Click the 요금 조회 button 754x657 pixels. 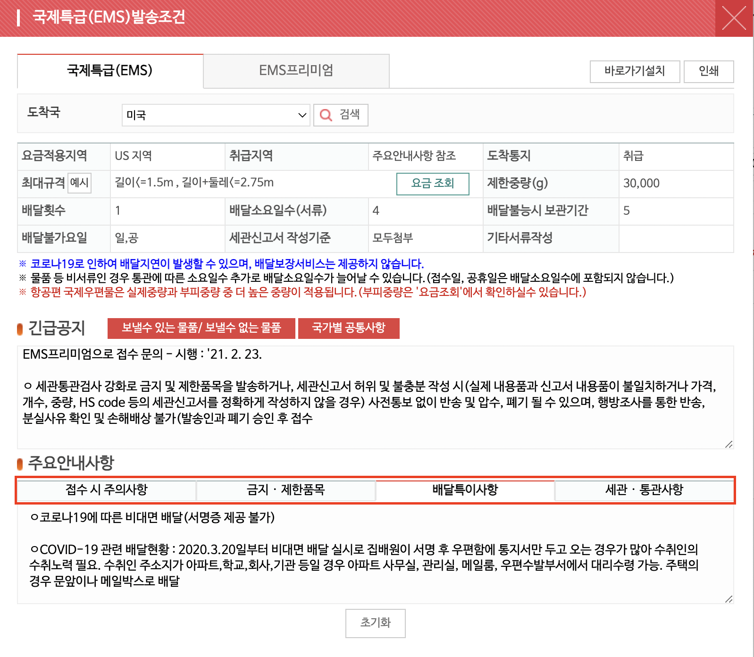[433, 184]
